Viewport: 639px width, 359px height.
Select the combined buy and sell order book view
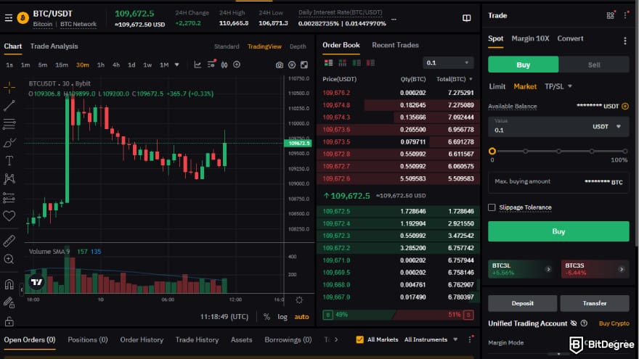pos(328,62)
